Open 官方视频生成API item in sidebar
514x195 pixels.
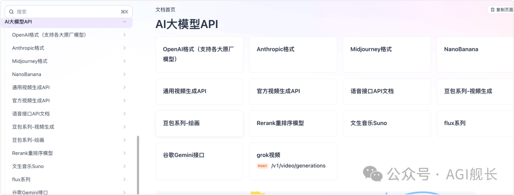31,100
